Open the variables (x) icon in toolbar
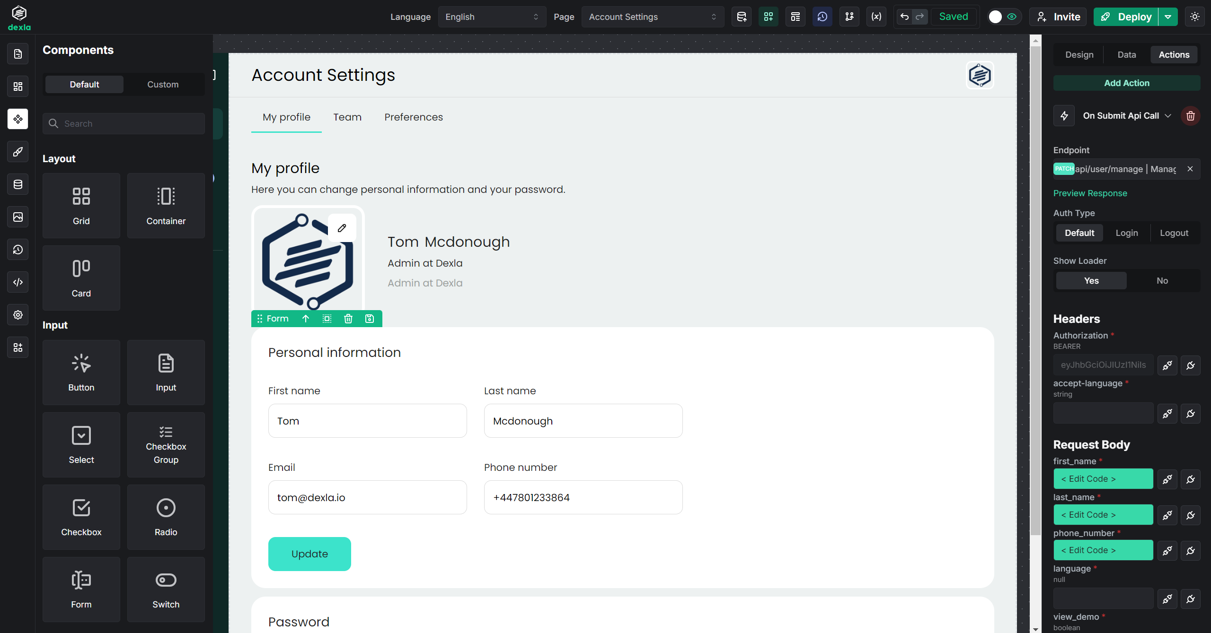Image resolution: width=1211 pixels, height=633 pixels. [876, 17]
